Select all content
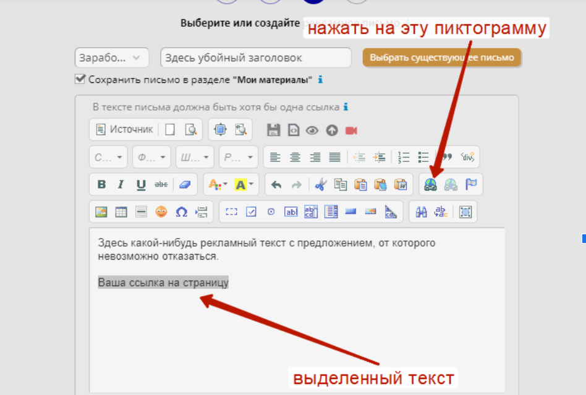The height and width of the screenshot is (395, 586). point(465,212)
